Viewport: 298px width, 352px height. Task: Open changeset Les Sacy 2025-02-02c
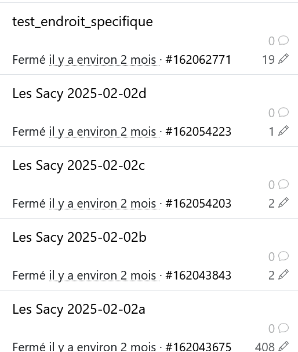(78, 165)
